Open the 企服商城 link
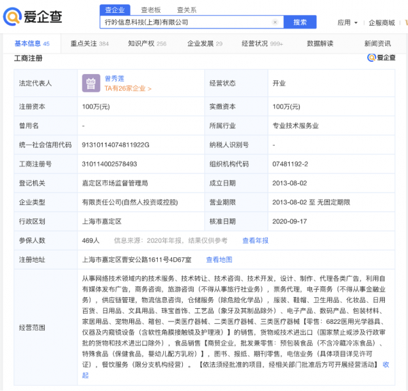Screen dimensions: 408x391 click(x=381, y=23)
